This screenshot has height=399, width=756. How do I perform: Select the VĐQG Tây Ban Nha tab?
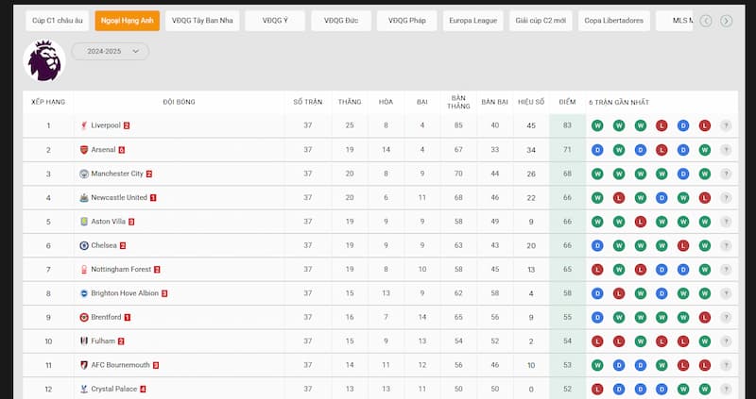tap(202, 21)
